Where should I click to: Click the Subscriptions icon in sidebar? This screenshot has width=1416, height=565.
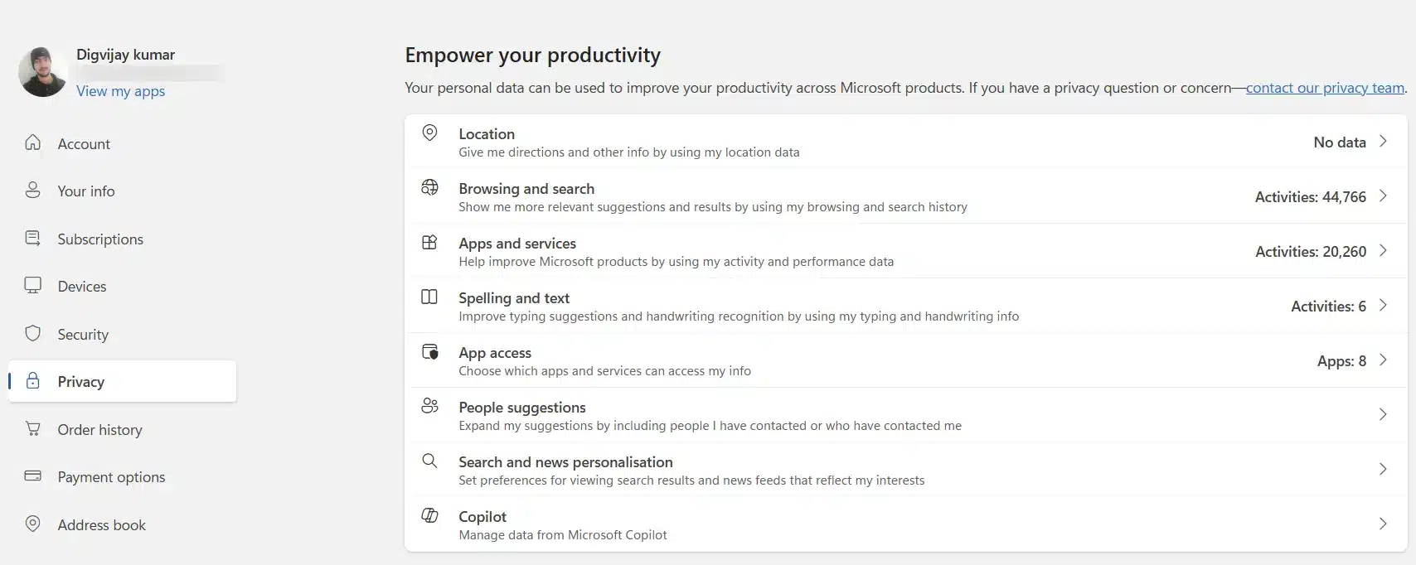click(x=32, y=238)
